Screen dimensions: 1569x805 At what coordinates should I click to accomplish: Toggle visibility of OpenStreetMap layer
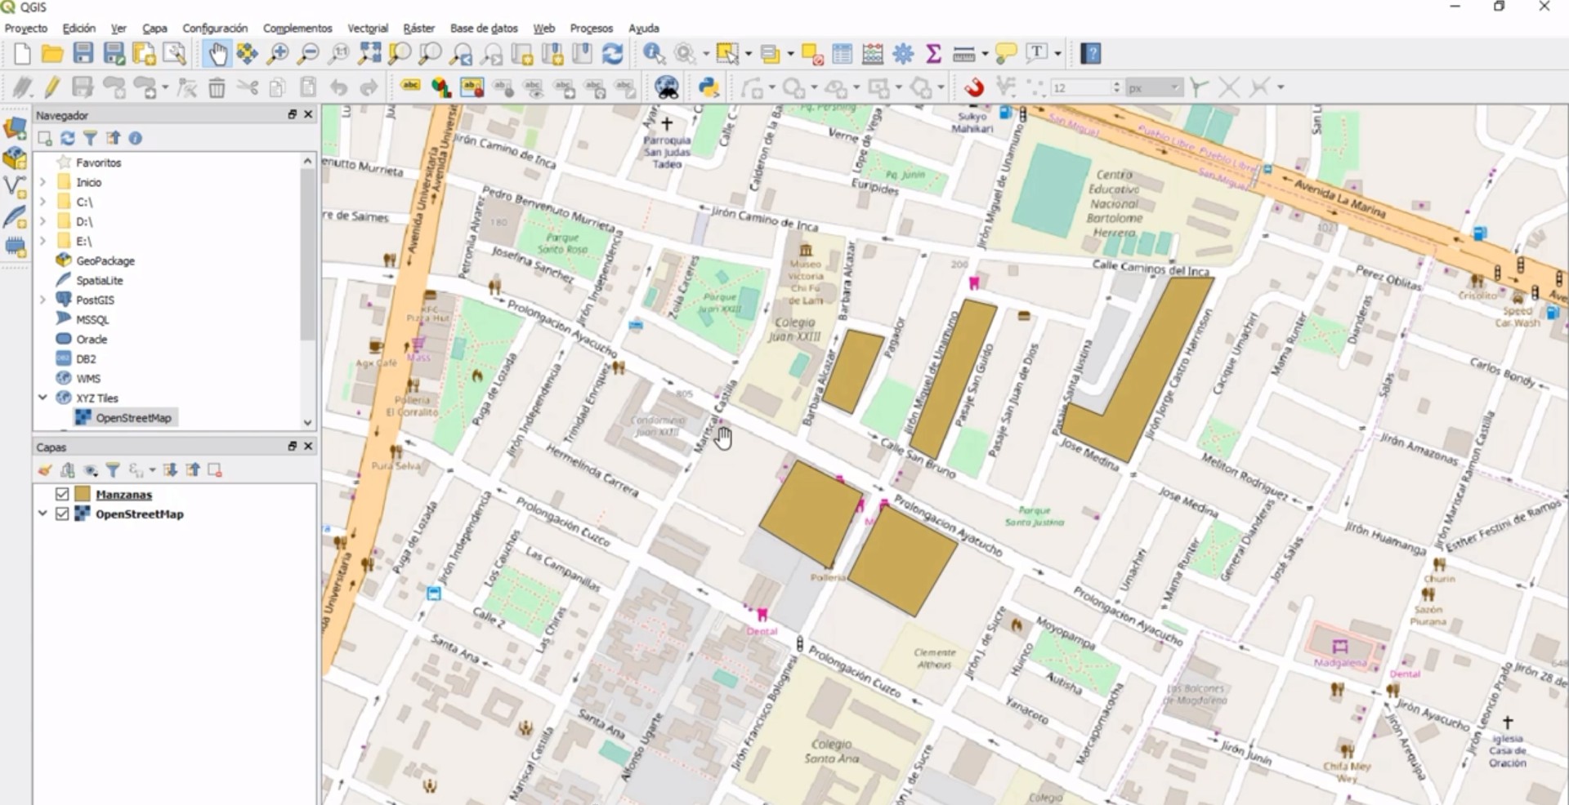[62, 514]
